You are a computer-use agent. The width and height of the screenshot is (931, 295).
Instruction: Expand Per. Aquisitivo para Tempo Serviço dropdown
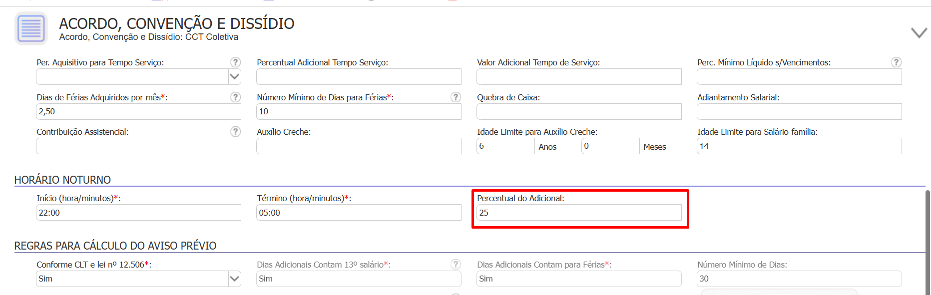(235, 77)
